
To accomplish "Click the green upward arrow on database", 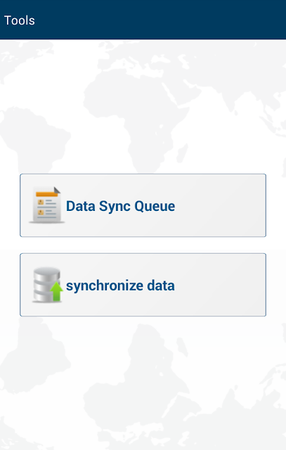I will (56, 291).
